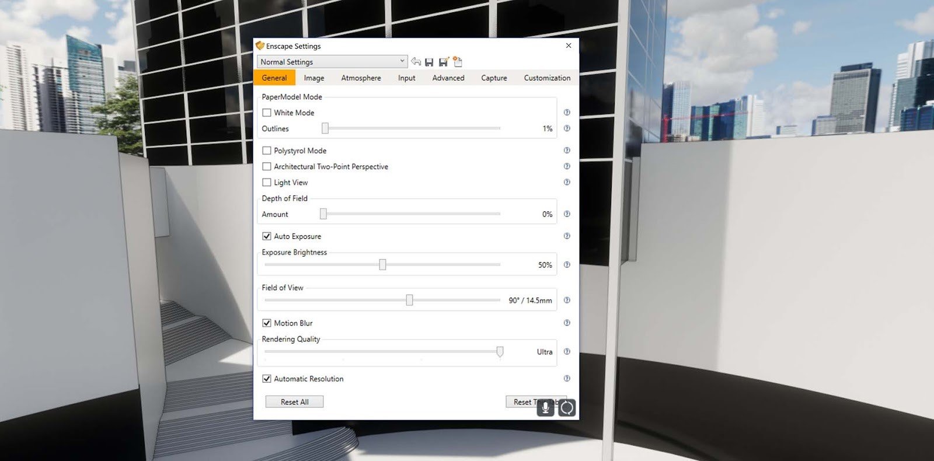The width and height of the screenshot is (934, 461).
Task: Switch to the Capture tab
Action: tap(494, 78)
